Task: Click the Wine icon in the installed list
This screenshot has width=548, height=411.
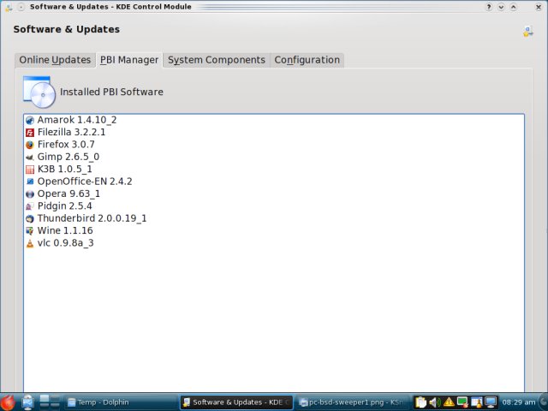Action: [30, 231]
